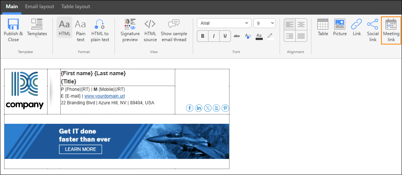
Task: Click the www.yourdomain.url link
Action: 104,96
